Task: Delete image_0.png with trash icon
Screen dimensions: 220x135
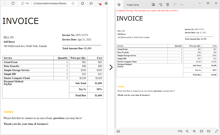Action: pos(168,5)
